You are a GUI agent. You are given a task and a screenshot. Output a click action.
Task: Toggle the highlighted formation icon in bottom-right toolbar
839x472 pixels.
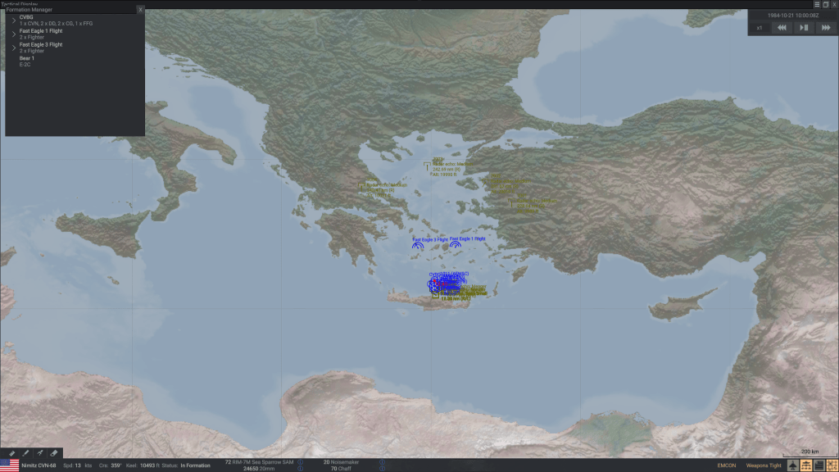coord(806,465)
